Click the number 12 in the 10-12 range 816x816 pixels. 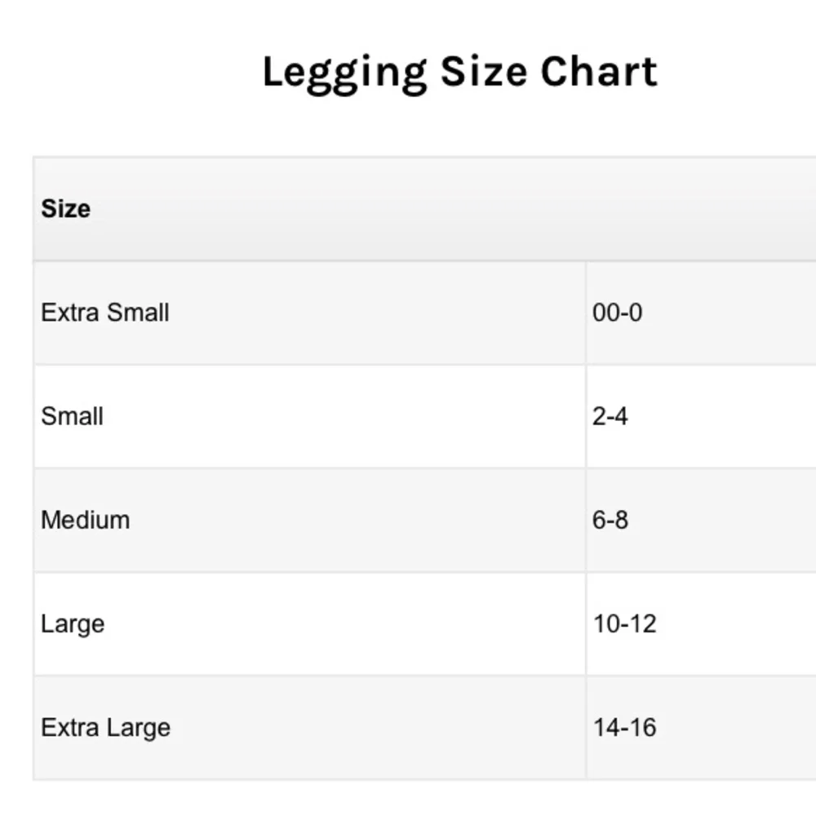point(642,624)
